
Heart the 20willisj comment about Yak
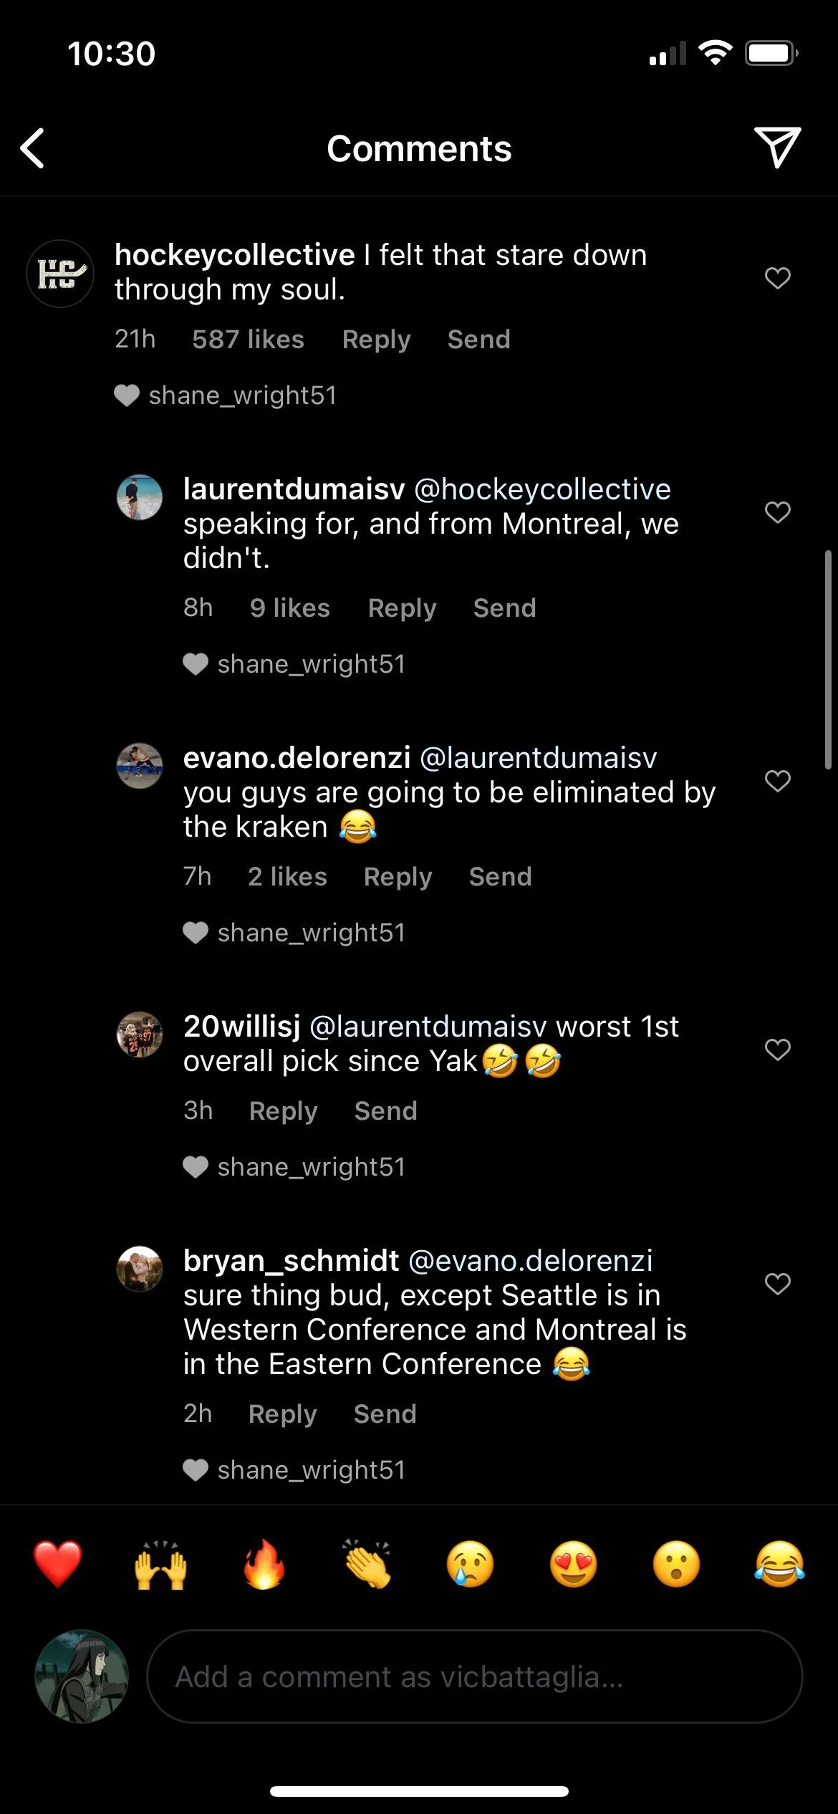(777, 1050)
